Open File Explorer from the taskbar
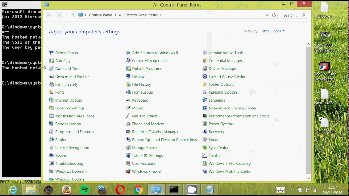Viewport: 349px width, 196px height. 31,189
